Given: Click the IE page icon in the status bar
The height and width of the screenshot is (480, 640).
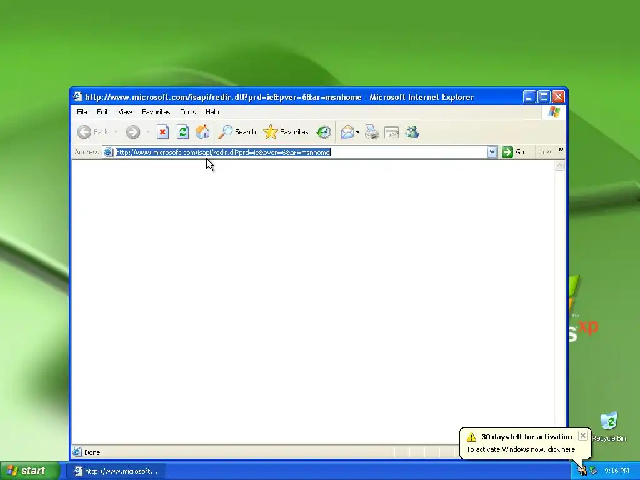Looking at the screenshot, I should (x=77, y=452).
